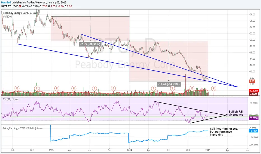The image size is (261, 154).
Task: Click the 12.825M volume value tag
Action: 254,91
